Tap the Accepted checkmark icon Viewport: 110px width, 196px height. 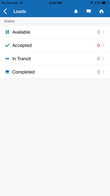(7, 45)
